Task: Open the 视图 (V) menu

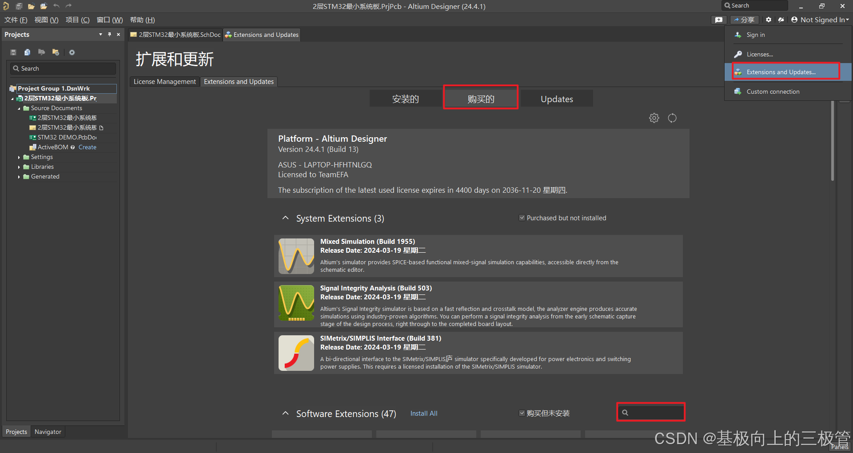Action: [47, 20]
